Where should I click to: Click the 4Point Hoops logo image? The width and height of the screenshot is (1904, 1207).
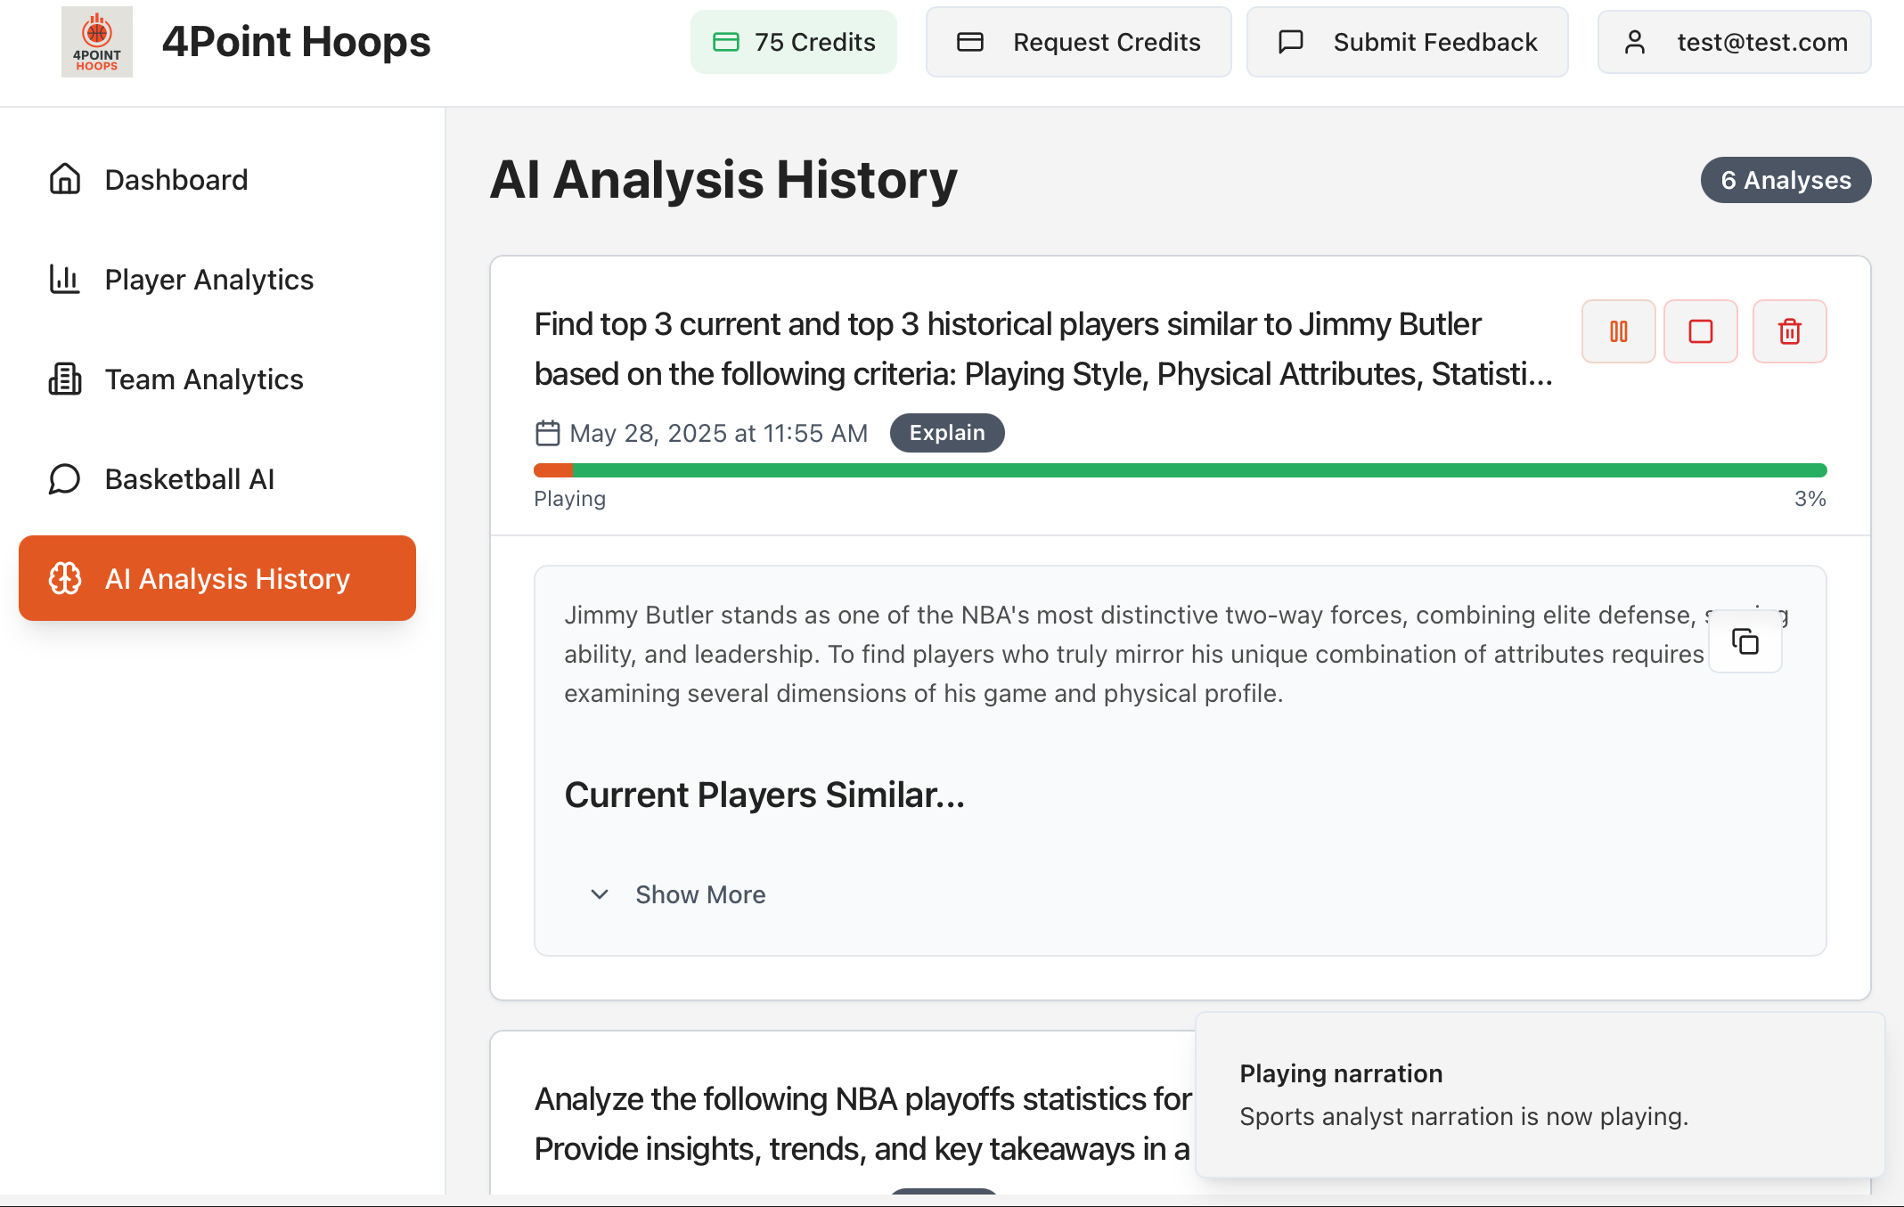tap(96, 42)
